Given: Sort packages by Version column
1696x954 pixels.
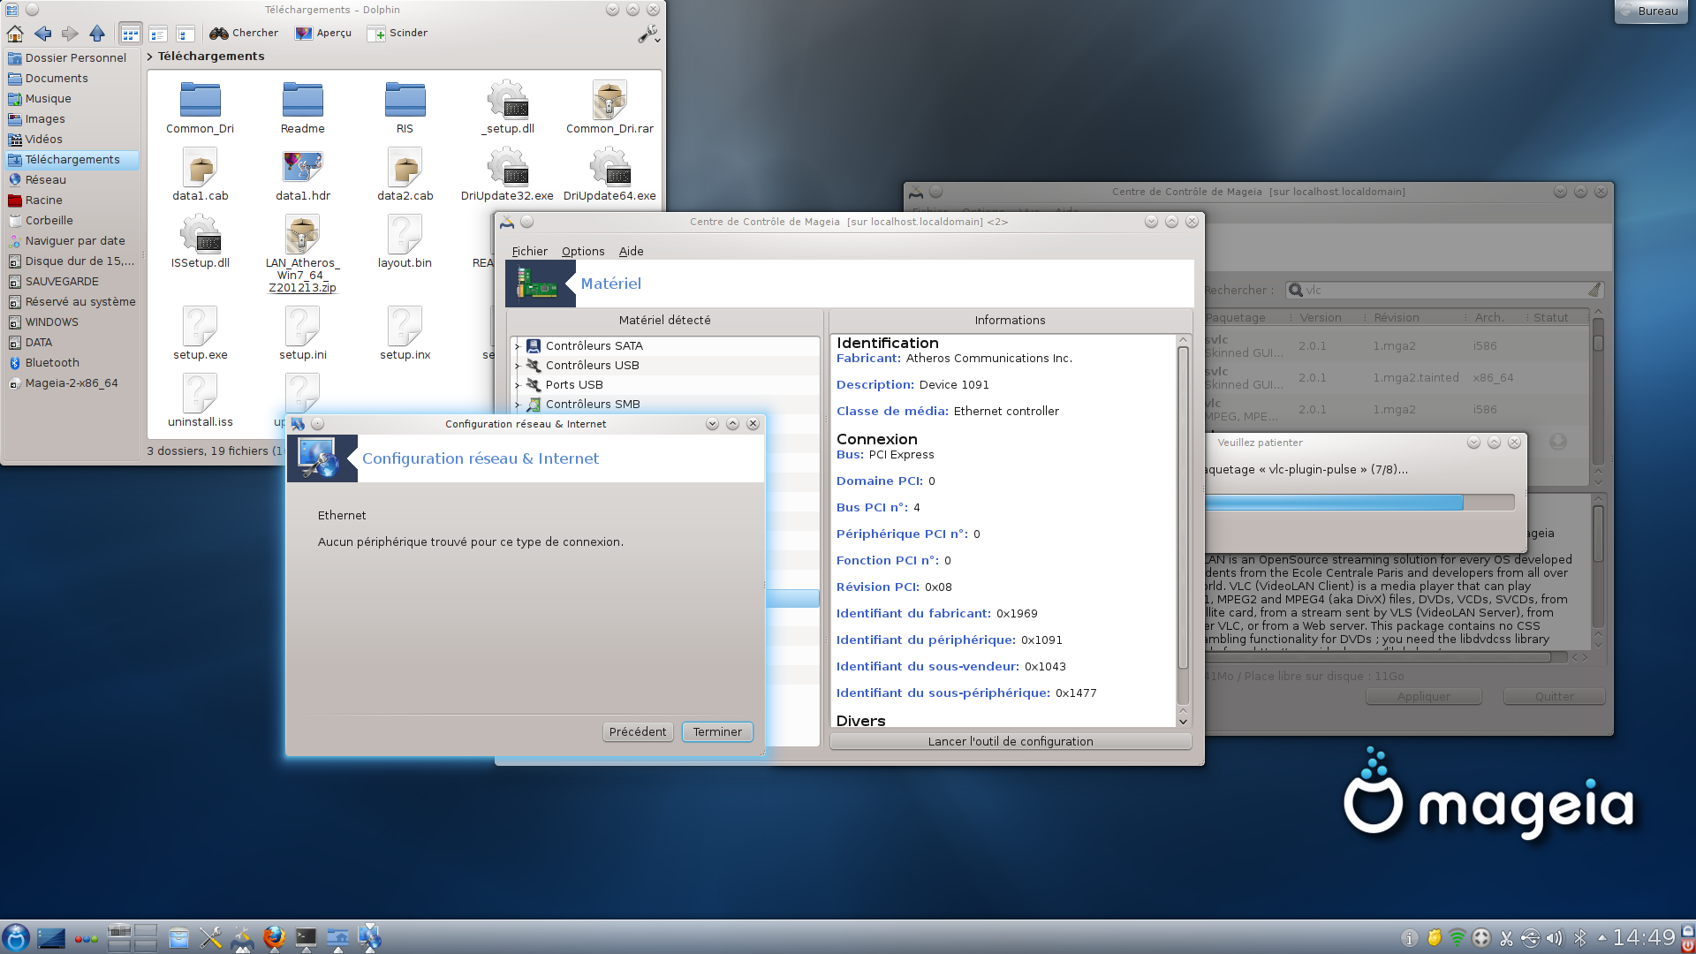Looking at the screenshot, I should (x=1320, y=318).
